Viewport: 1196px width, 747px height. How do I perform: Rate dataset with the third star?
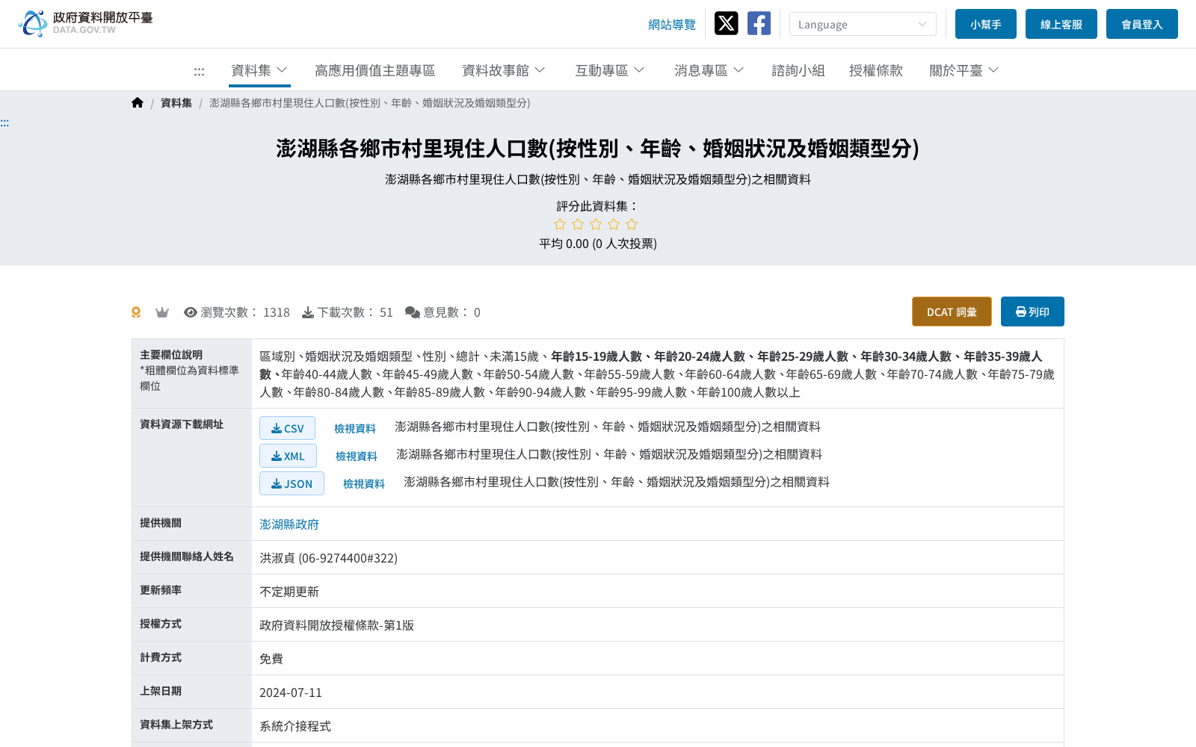pyautogui.click(x=596, y=224)
